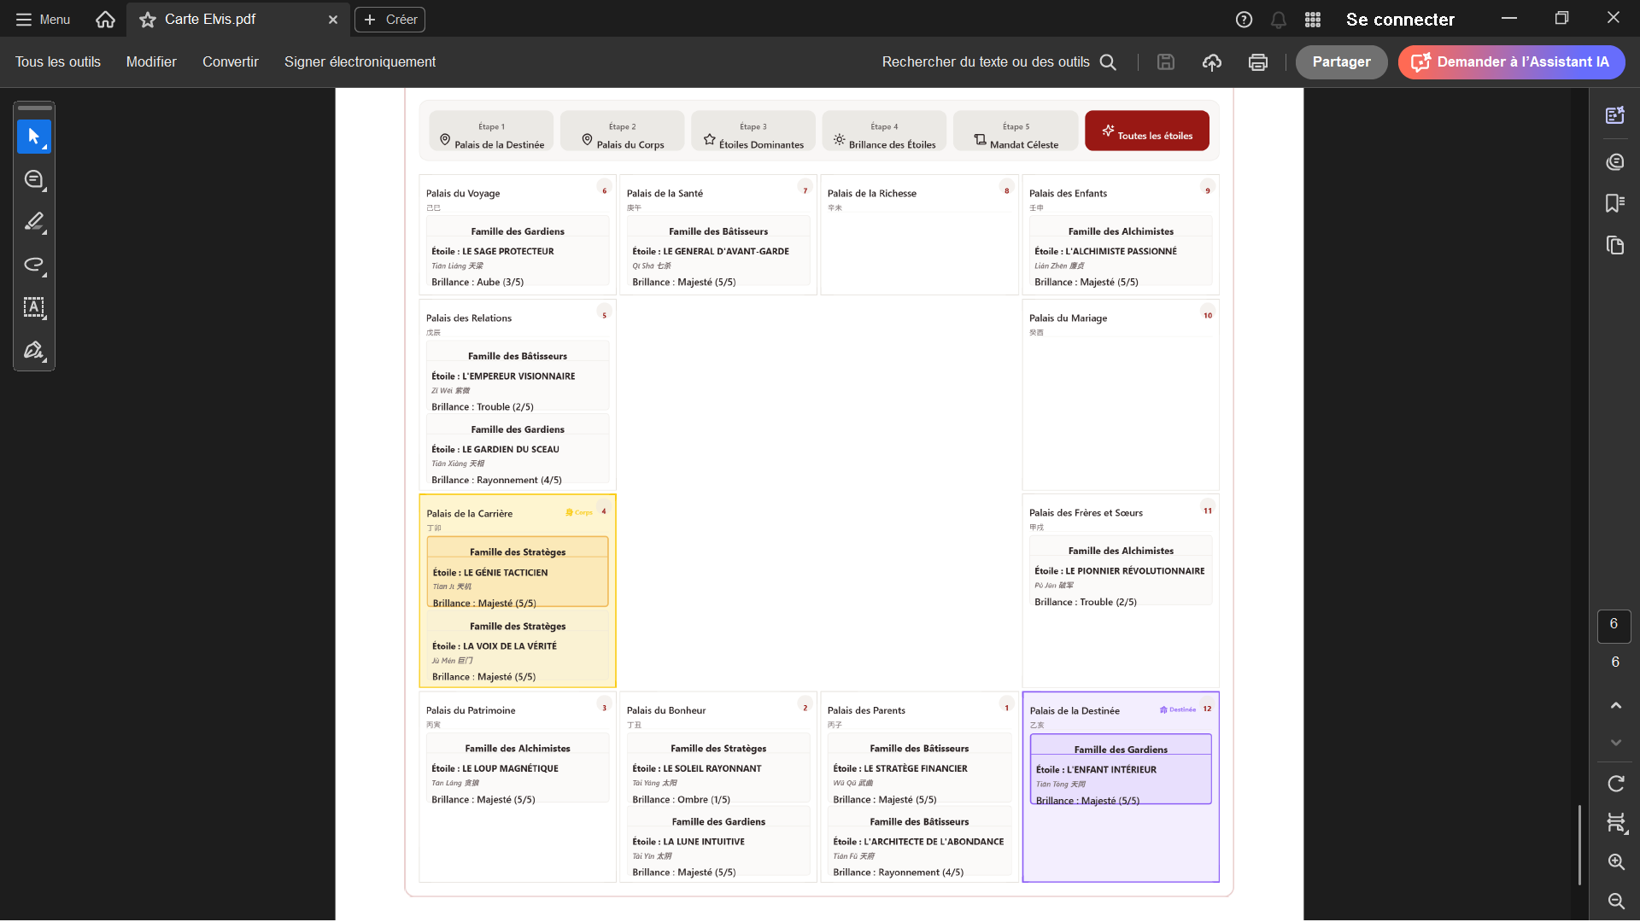Open the bookmarks panel icon
Screen dimensions: 1640x922
[x=1614, y=203]
